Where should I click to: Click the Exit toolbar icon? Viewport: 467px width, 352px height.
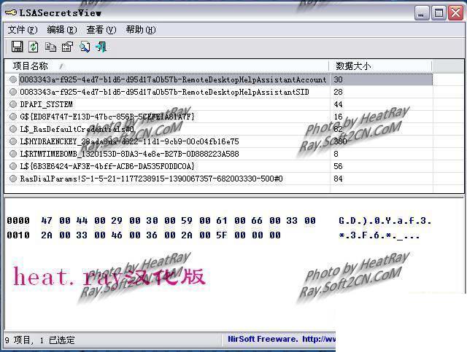(x=101, y=47)
